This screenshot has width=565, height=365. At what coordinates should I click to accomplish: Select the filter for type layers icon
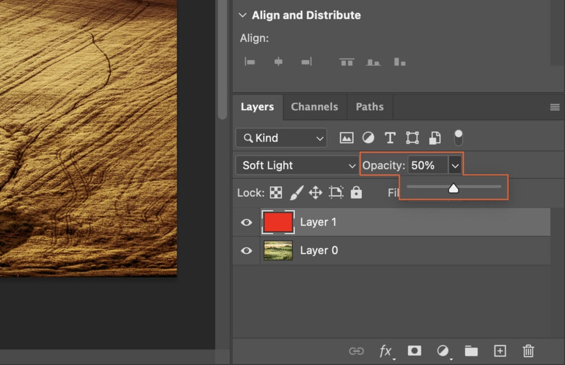pos(390,138)
